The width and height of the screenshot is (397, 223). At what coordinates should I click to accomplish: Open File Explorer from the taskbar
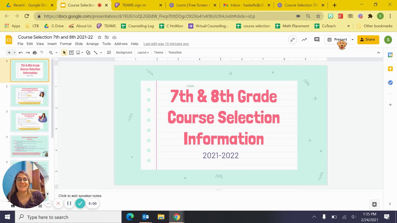point(161,217)
